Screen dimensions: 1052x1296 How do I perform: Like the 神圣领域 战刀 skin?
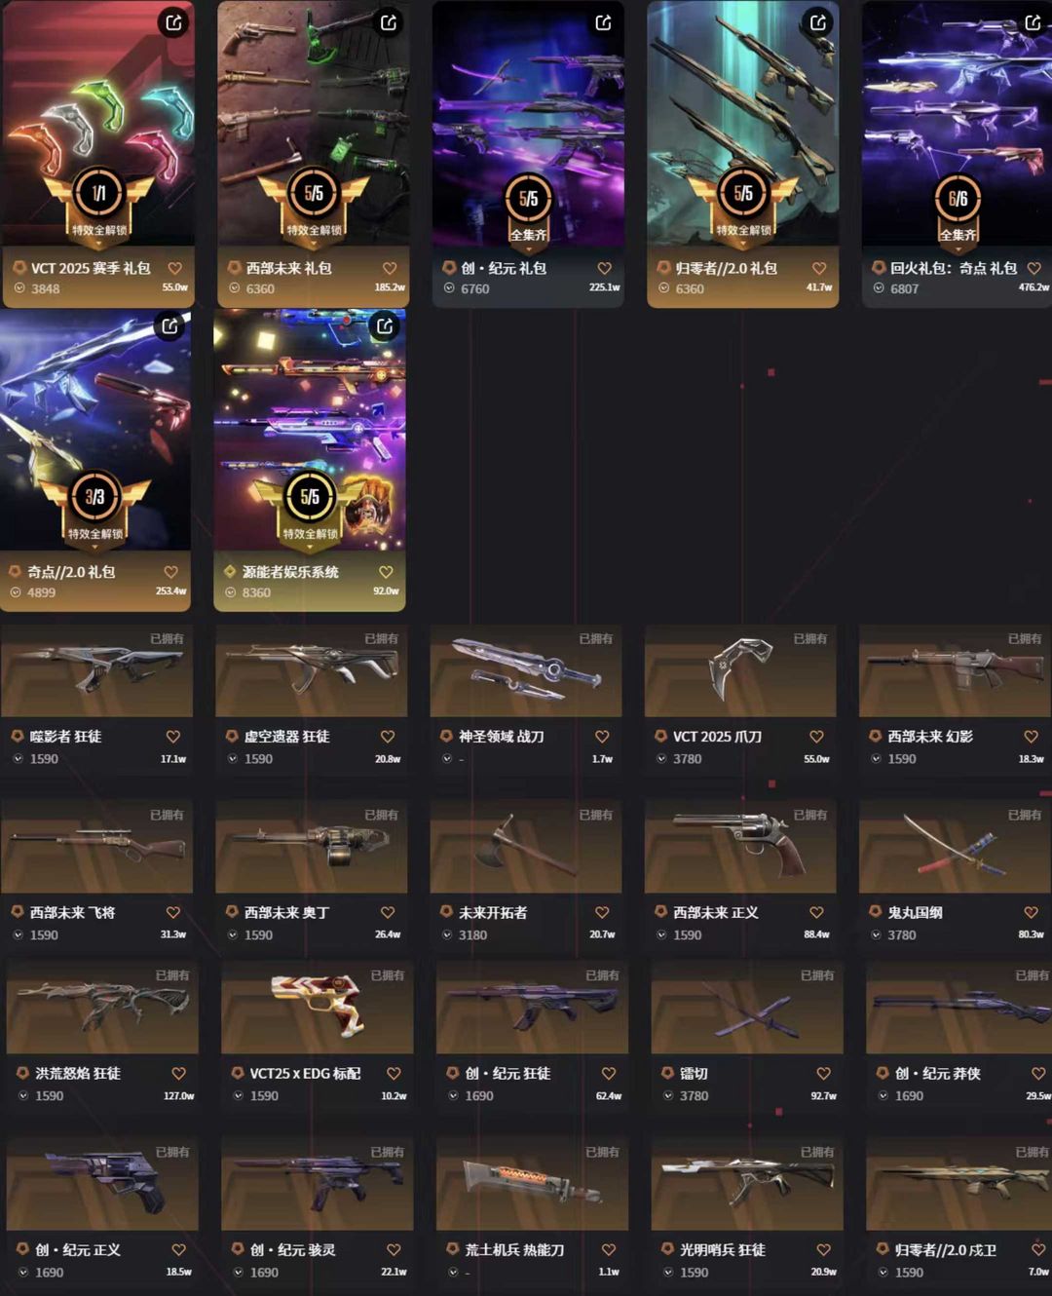click(x=602, y=737)
